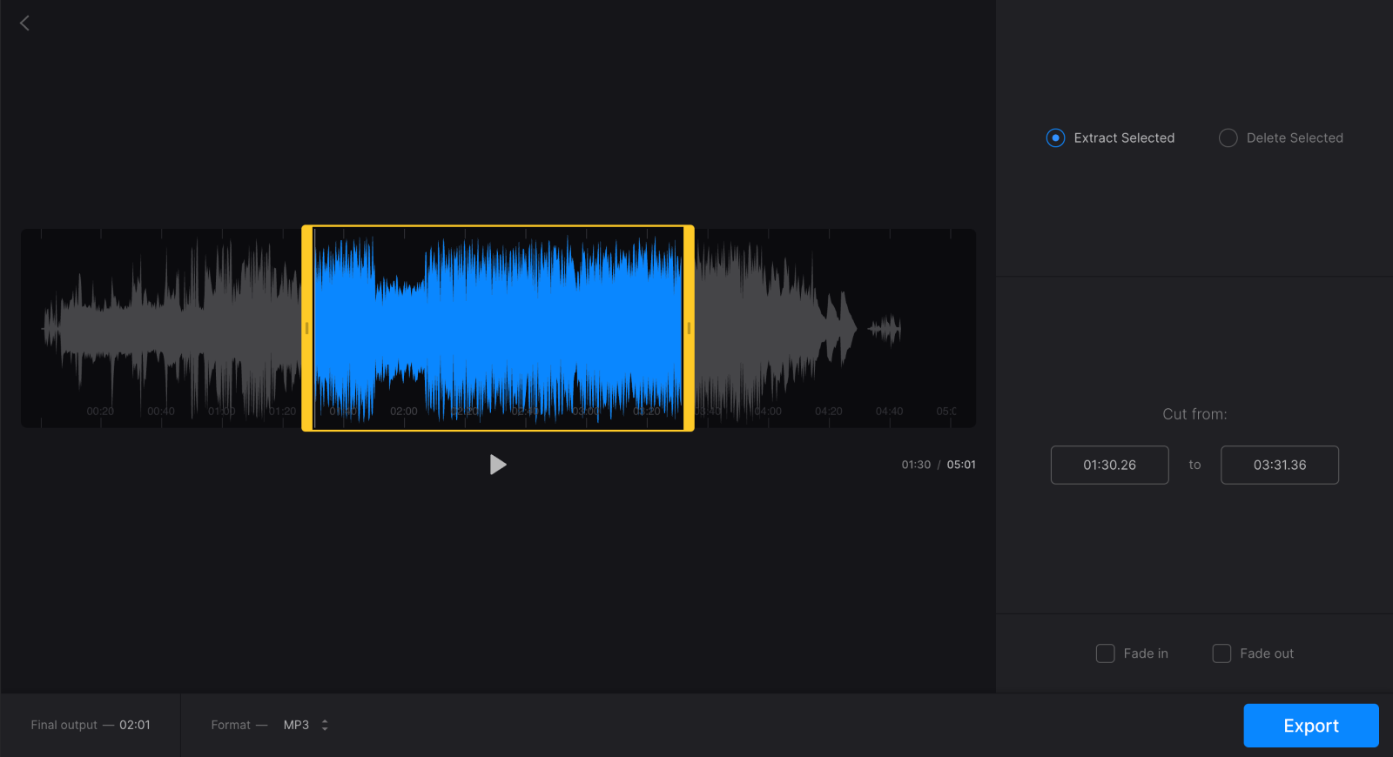Click the 00:40 timeline marker
Viewport: 1393px width, 757px height.
(x=161, y=412)
